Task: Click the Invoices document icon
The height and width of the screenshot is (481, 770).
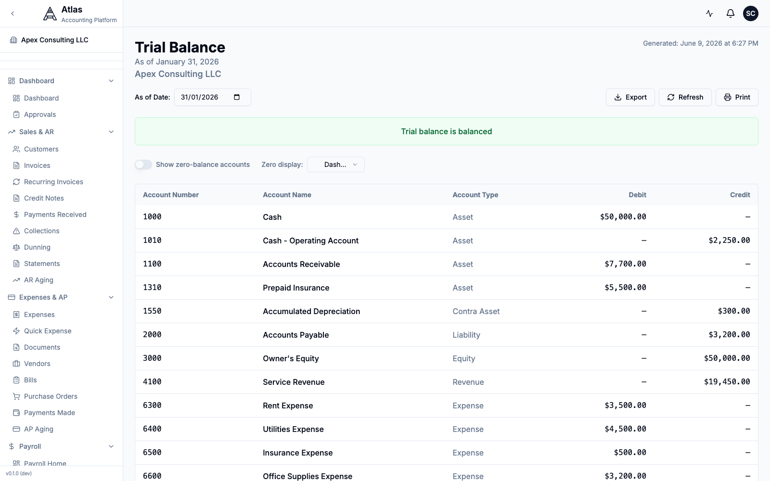Action: [x=16, y=165]
